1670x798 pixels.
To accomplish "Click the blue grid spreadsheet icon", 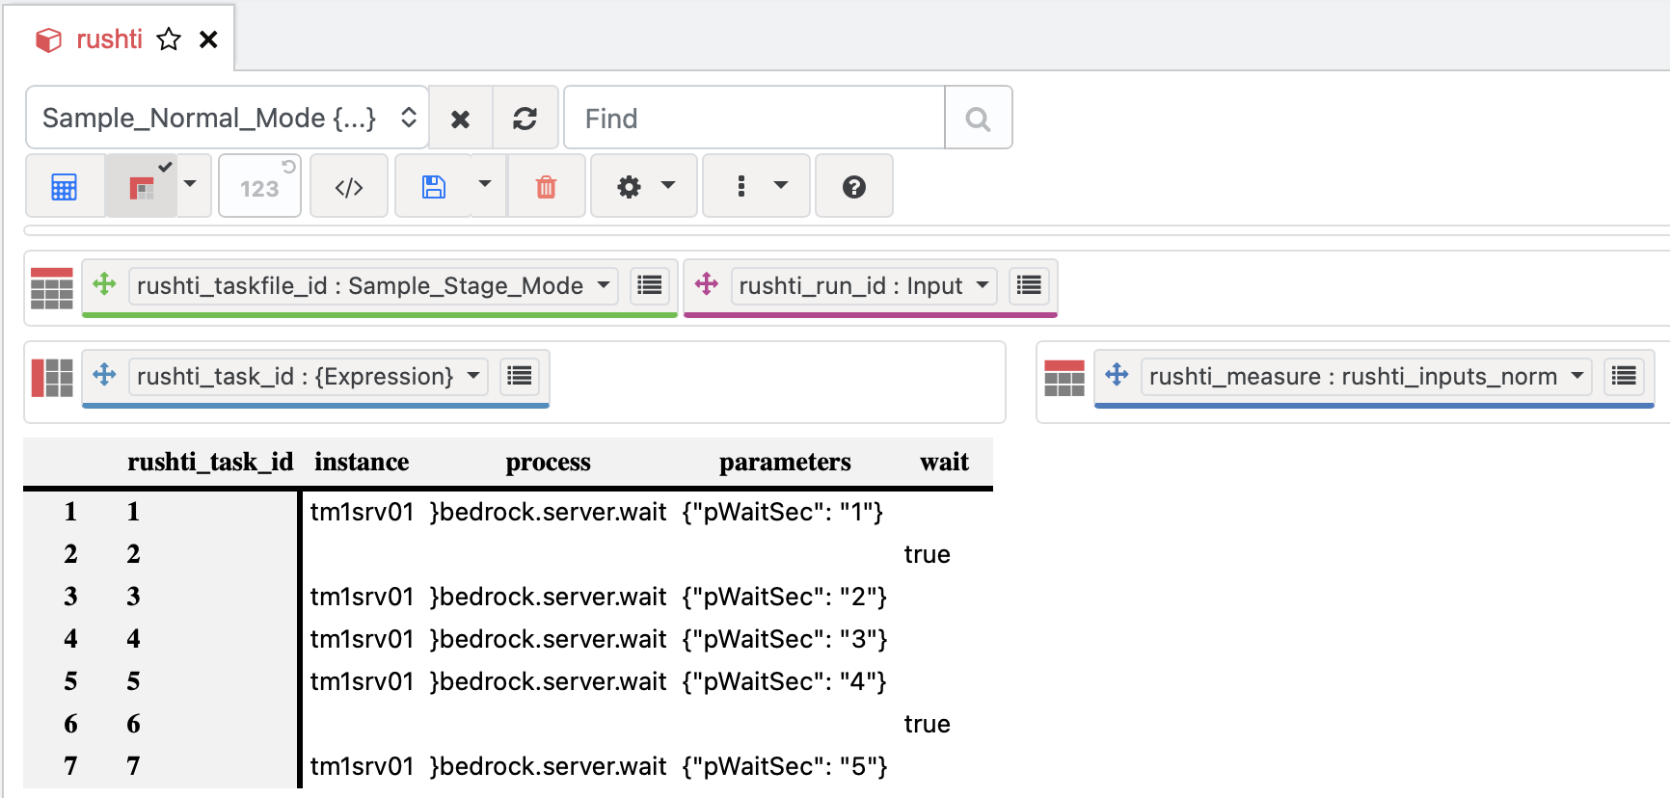I will click(65, 187).
